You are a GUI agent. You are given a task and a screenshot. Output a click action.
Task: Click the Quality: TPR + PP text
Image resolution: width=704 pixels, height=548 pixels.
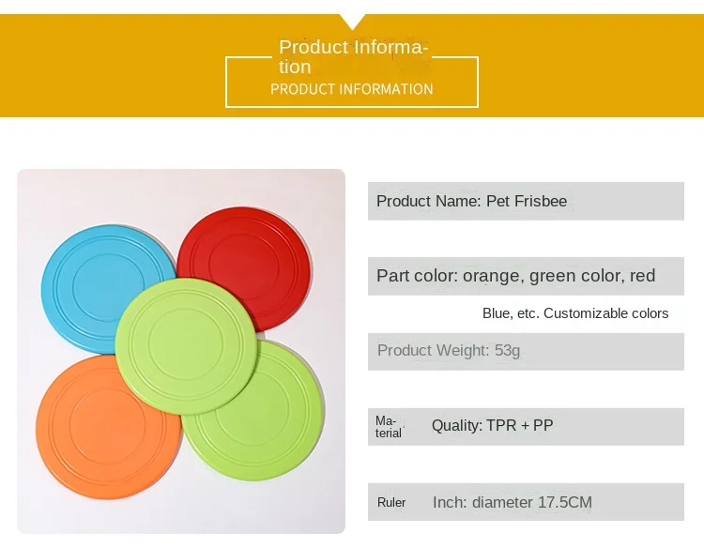click(492, 425)
